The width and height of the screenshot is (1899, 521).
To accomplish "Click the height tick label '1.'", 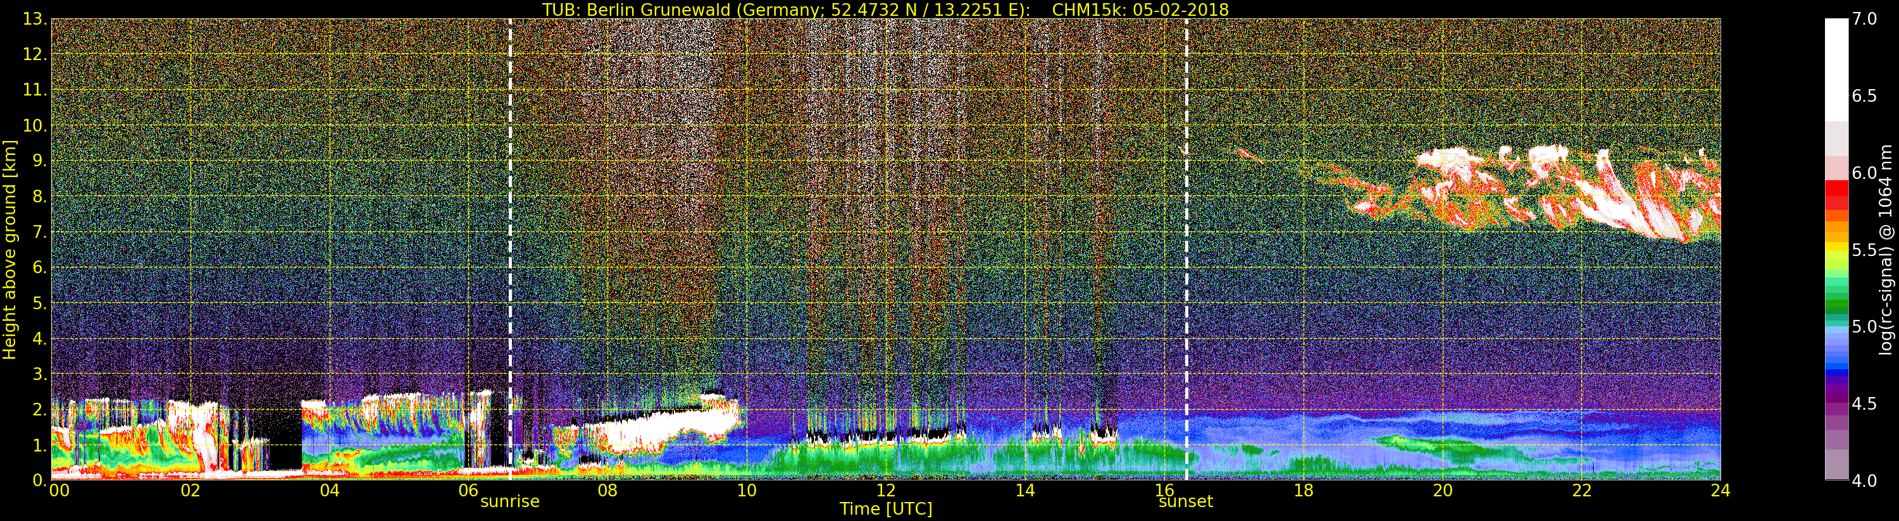I will tap(39, 444).
